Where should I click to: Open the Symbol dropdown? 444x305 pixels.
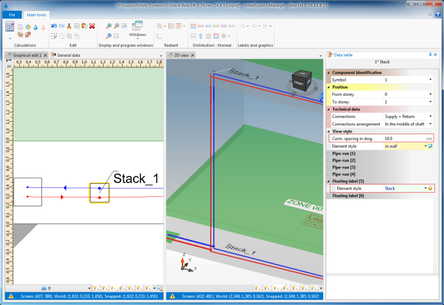tap(430, 80)
